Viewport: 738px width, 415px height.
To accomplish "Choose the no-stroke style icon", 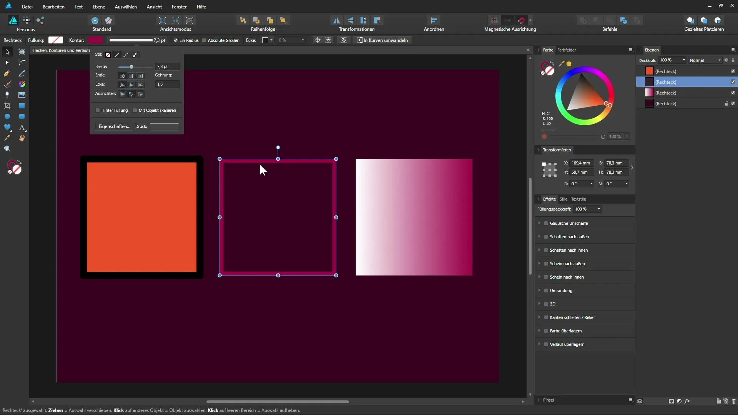I will [x=108, y=55].
